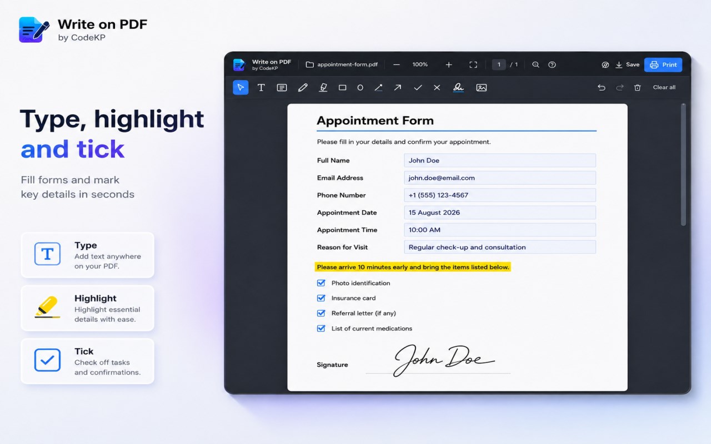
Task: Click the page number input box
Action: [x=499, y=65]
